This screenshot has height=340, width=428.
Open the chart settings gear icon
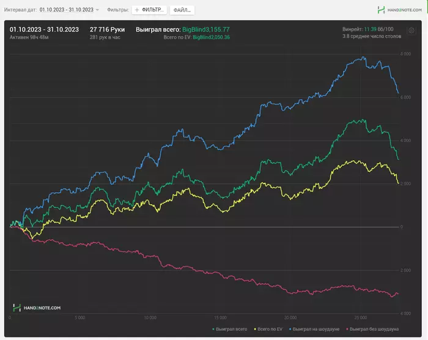point(411,30)
